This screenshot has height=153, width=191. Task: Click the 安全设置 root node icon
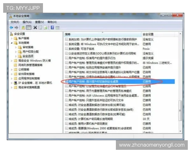click(x=11, y=34)
